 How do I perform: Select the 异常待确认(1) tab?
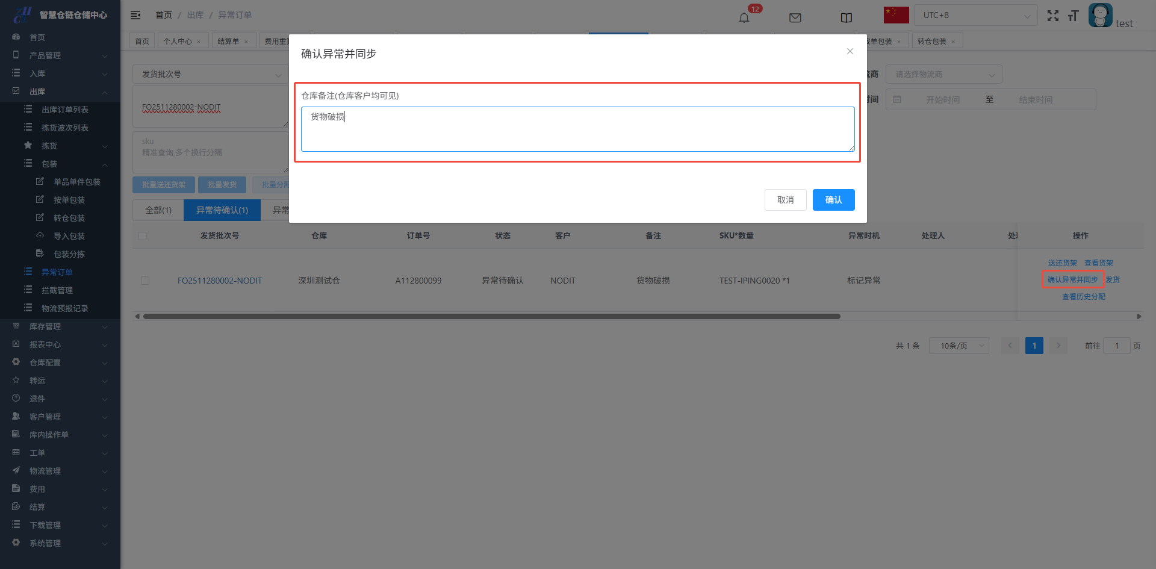click(x=222, y=210)
